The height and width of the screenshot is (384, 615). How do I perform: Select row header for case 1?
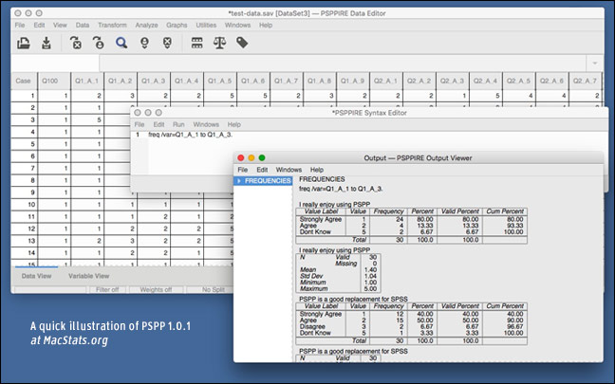tap(24, 96)
